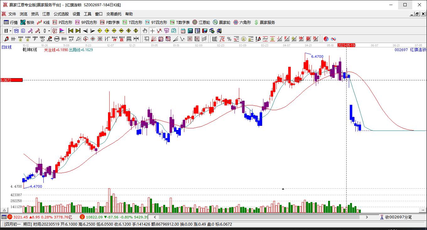
Task: Click the 关注线=6.1890 label
Action: (56, 50)
